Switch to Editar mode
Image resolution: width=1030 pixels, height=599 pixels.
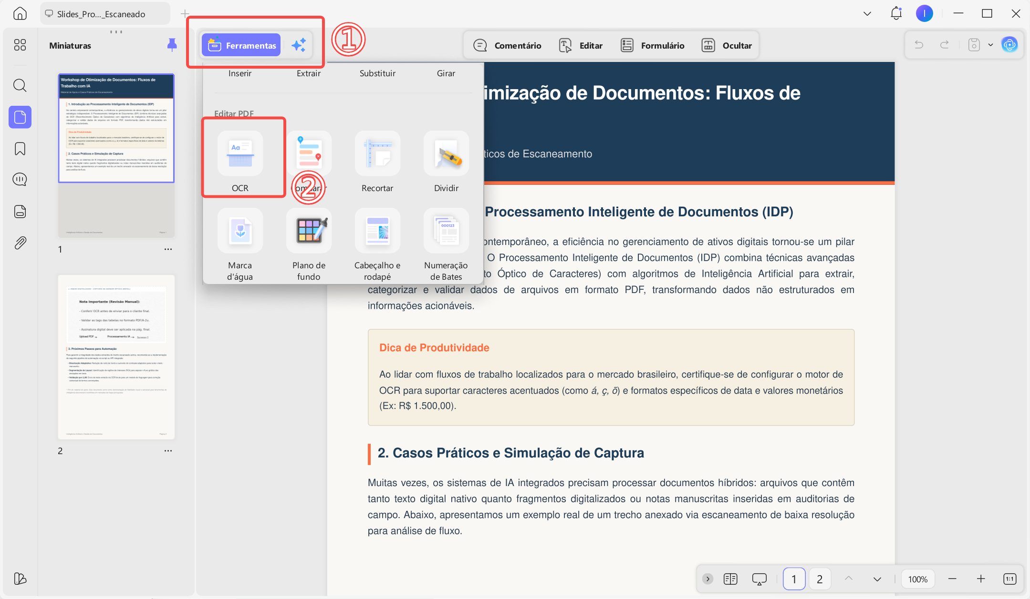click(x=581, y=45)
